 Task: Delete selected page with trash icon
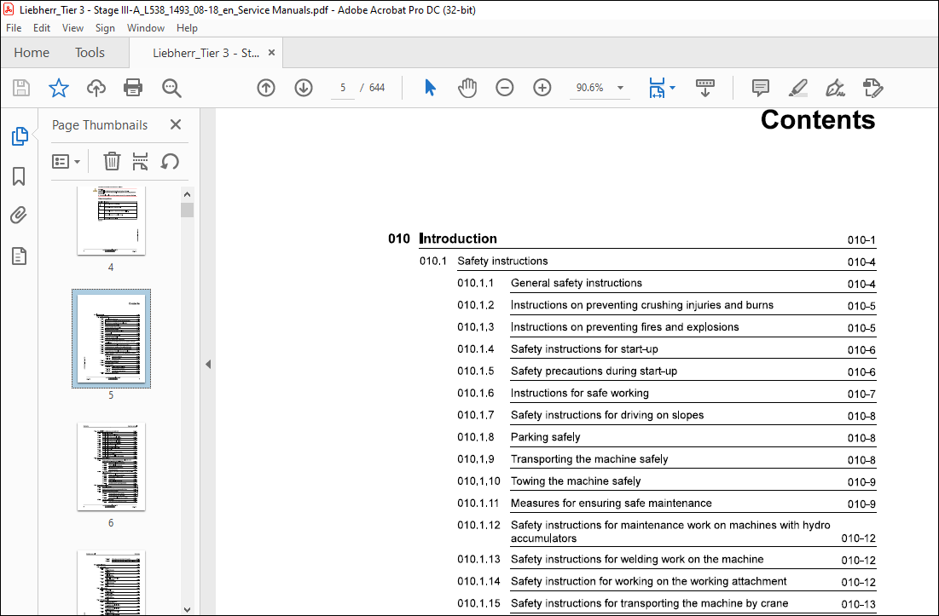[112, 162]
